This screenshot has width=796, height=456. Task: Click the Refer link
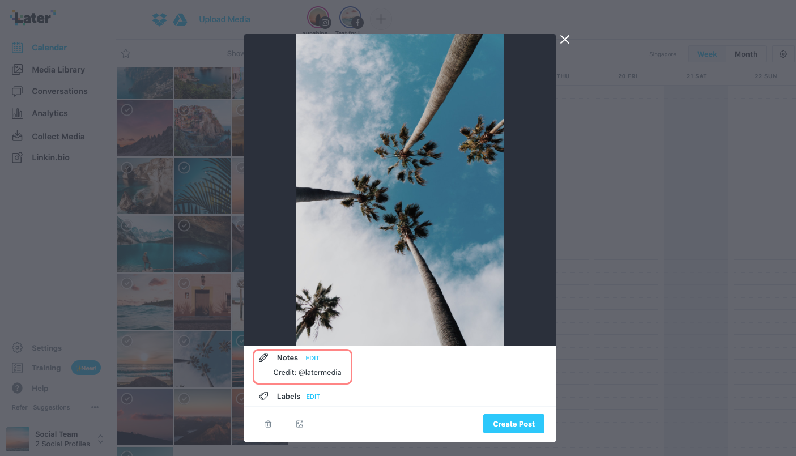(x=19, y=407)
